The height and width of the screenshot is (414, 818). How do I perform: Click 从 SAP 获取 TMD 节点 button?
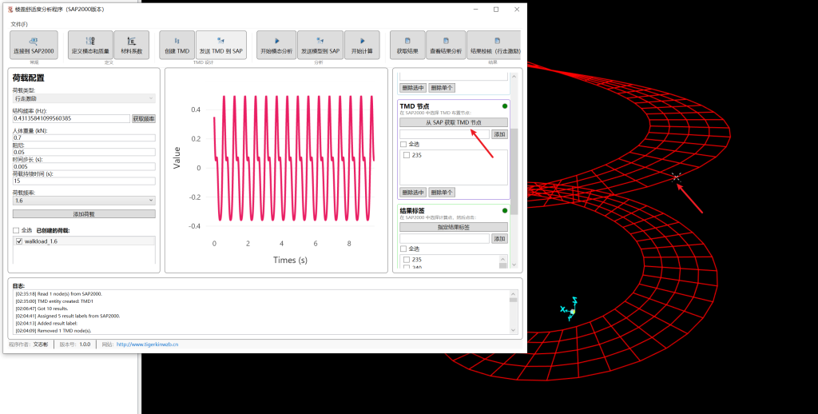tap(454, 122)
